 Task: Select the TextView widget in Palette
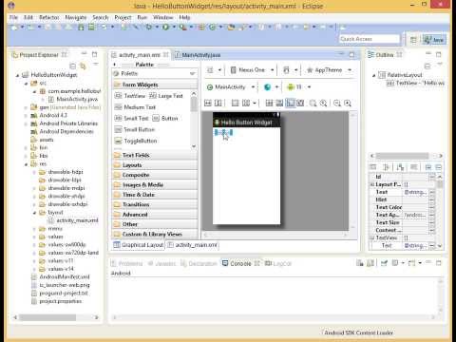pos(130,96)
